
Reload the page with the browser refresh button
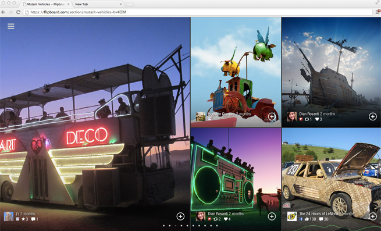(18, 12)
